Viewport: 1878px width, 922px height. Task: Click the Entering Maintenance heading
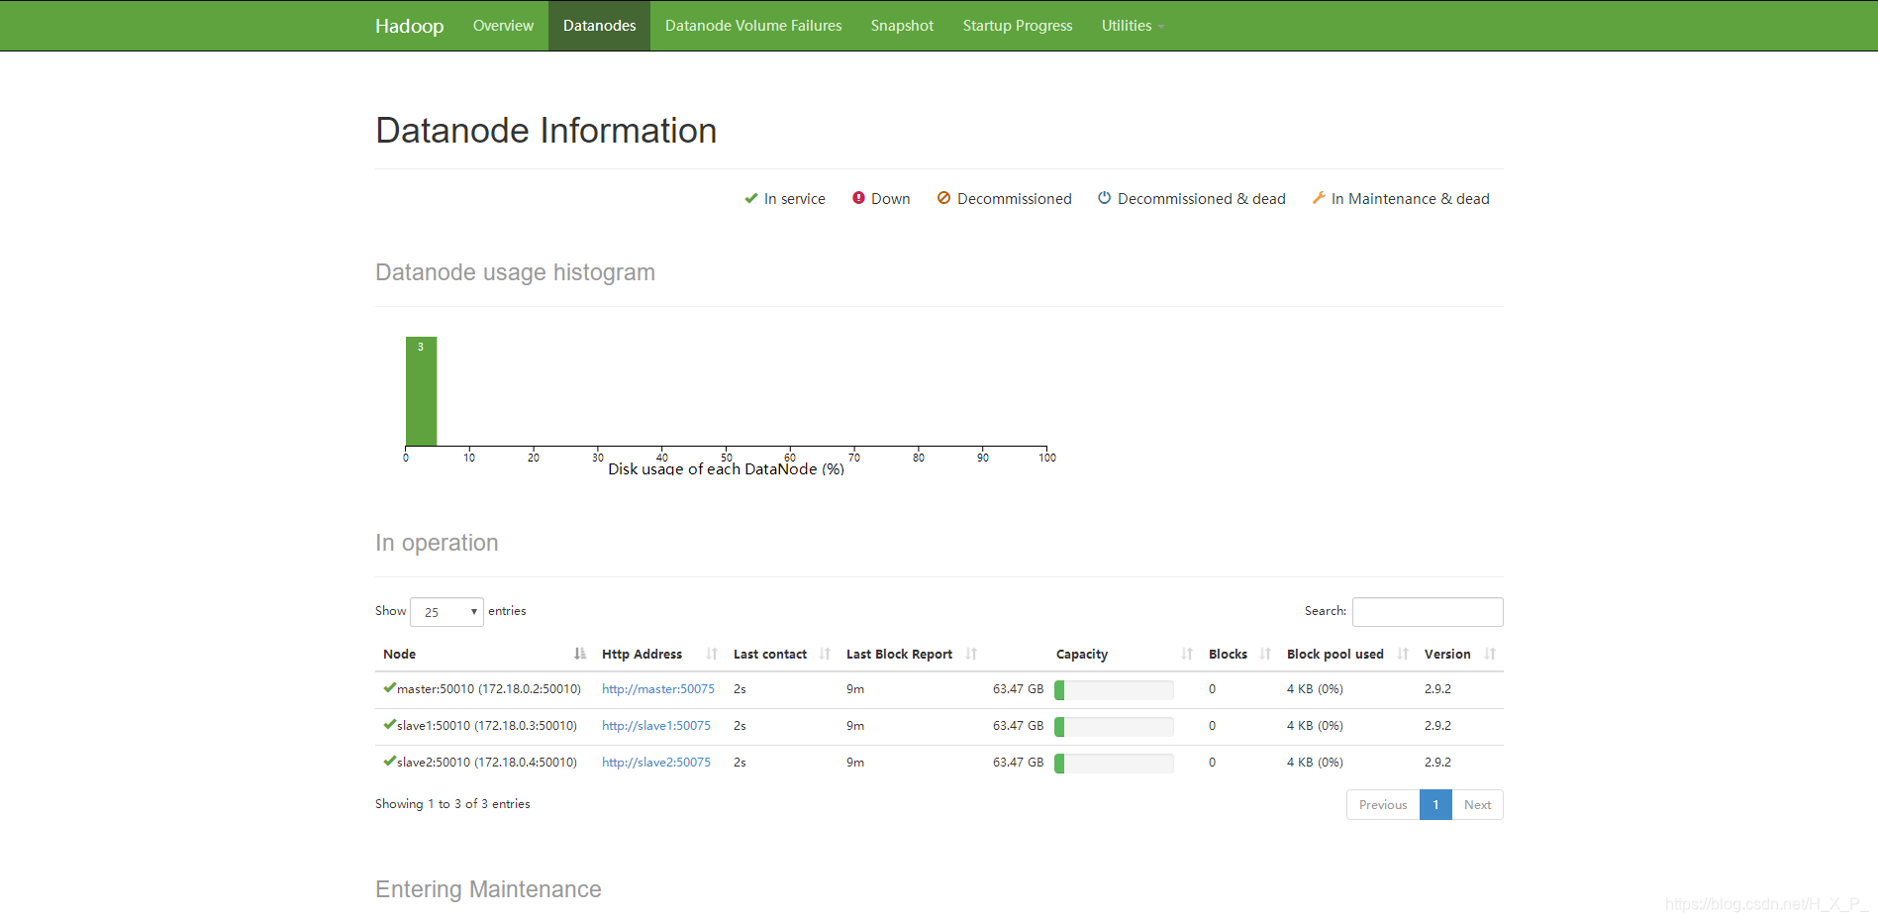488,889
